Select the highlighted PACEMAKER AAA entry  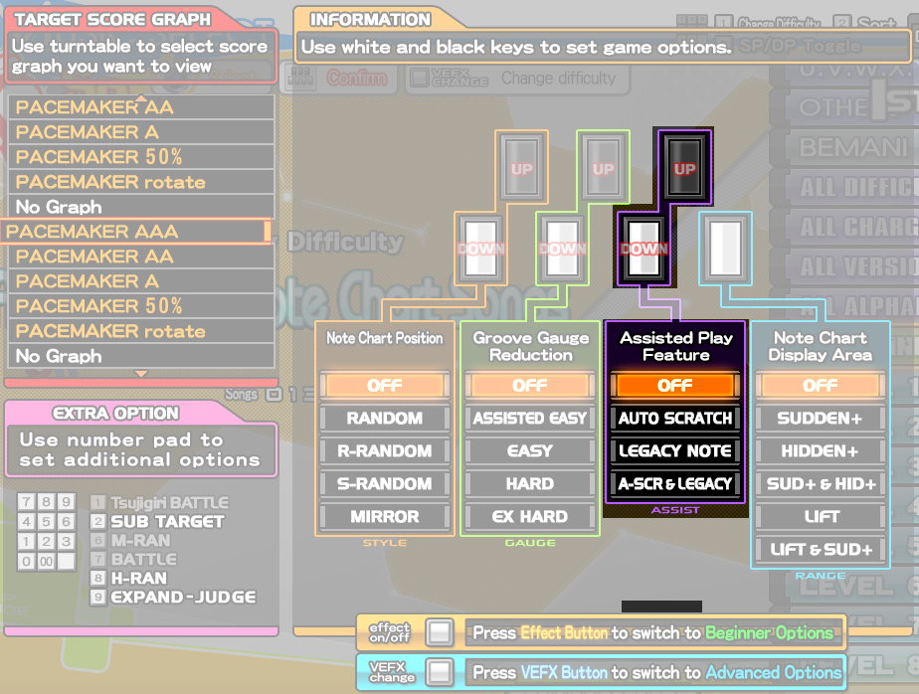(x=135, y=232)
